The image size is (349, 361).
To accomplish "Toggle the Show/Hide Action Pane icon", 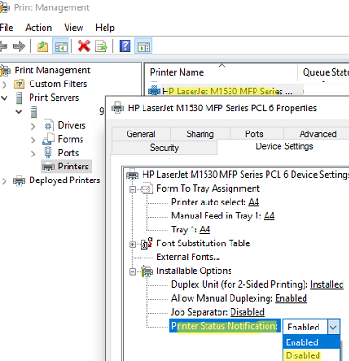I will pos(143,46).
